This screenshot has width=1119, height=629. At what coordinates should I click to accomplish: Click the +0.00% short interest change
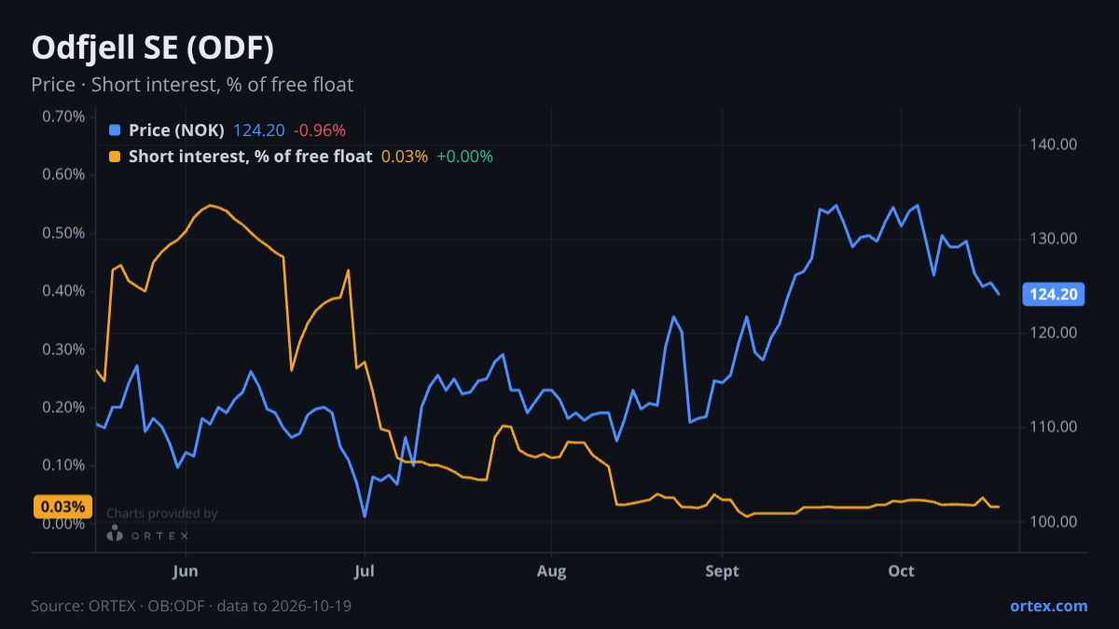pyautogui.click(x=464, y=157)
